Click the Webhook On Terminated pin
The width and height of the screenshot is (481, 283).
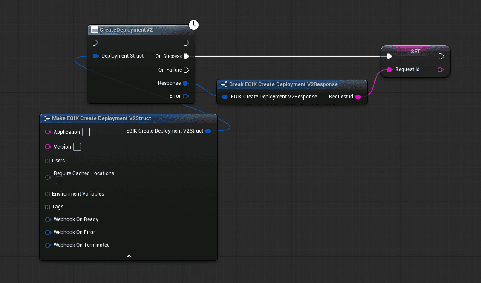47,245
